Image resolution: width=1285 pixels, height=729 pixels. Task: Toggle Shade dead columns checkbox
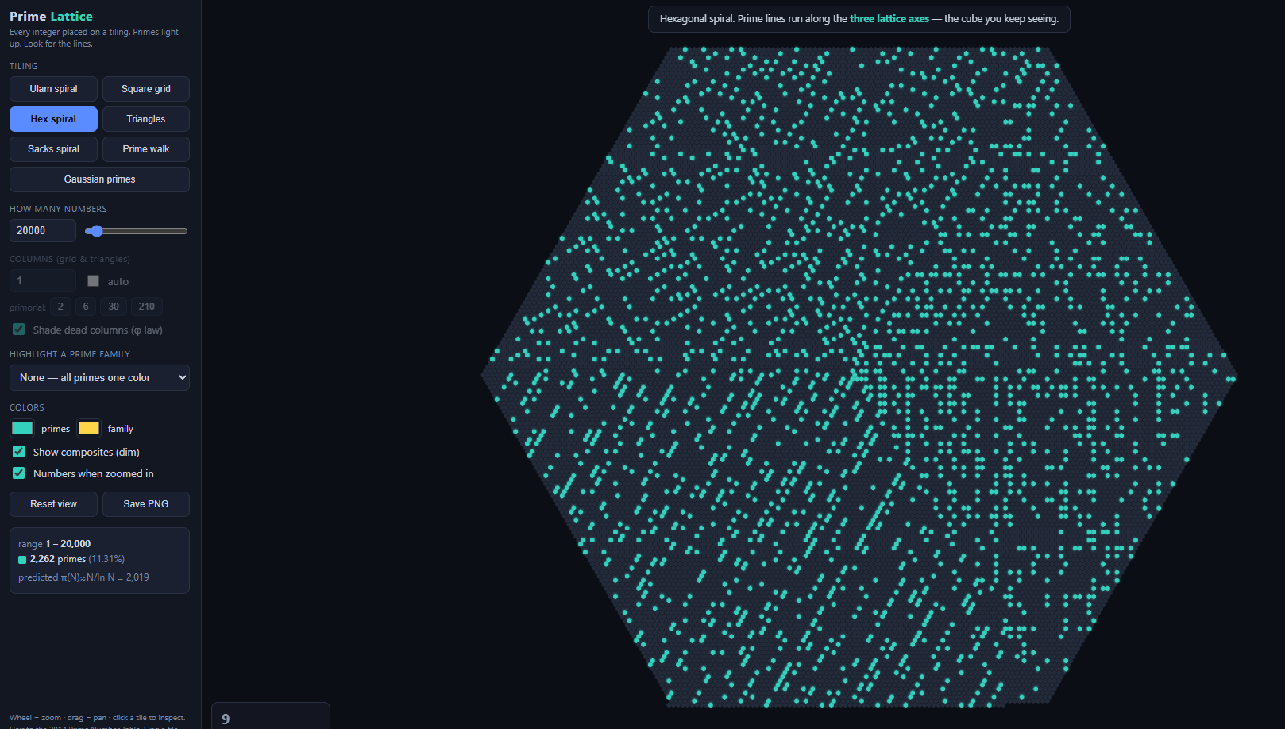[18, 330]
